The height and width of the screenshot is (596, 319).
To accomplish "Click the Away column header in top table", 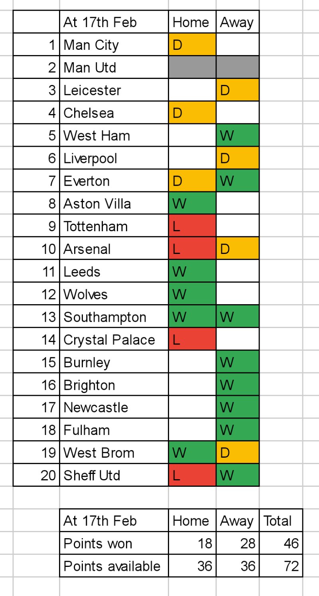I will (x=238, y=22).
